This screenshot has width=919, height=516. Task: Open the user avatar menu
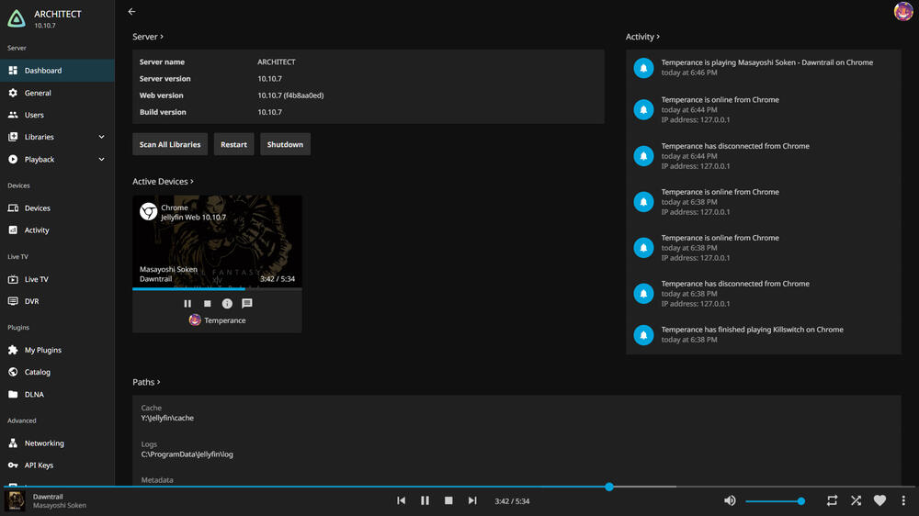pyautogui.click(x=903, y=11)
